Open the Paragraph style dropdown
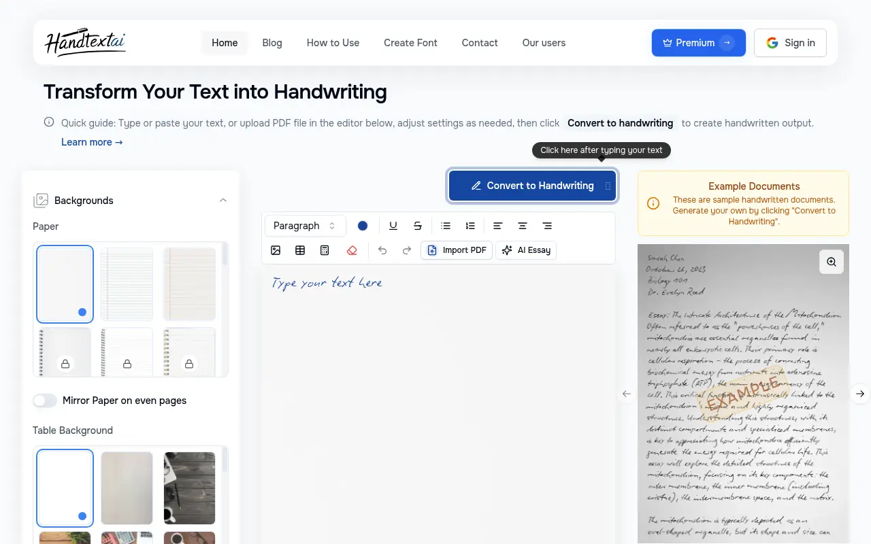 pos(305,225)
